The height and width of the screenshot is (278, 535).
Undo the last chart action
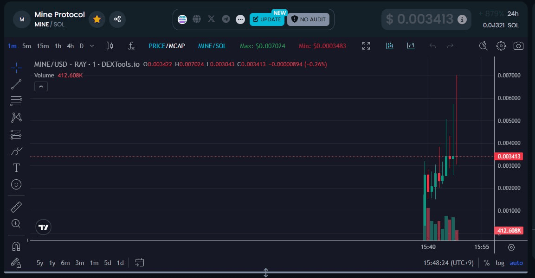pyautogui.click(x=432, y=46)
